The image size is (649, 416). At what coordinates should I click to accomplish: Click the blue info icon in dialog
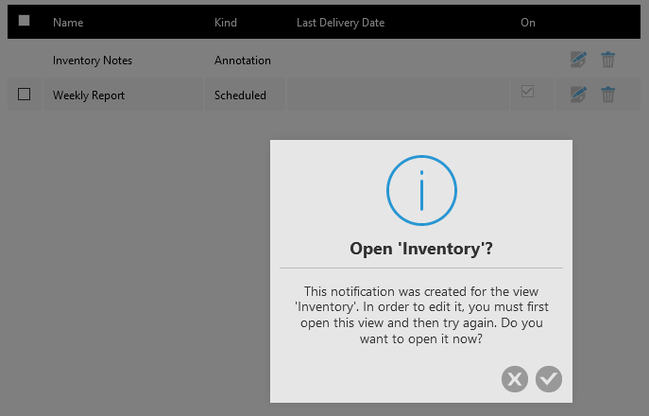421,190
